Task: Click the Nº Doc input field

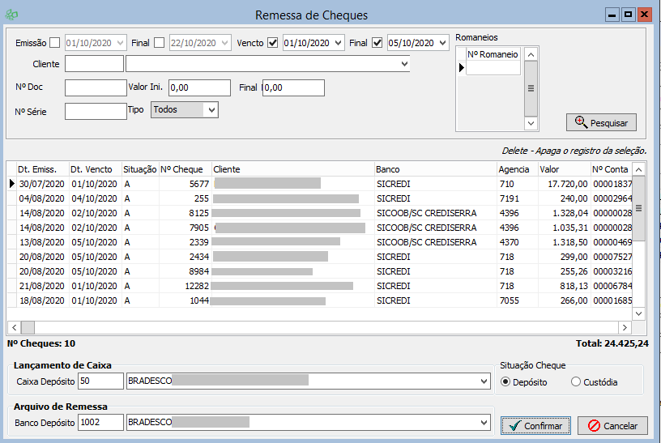Action: click(96, 87)
